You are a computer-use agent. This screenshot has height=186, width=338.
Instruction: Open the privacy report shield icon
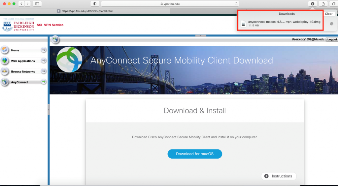(95, 4)
